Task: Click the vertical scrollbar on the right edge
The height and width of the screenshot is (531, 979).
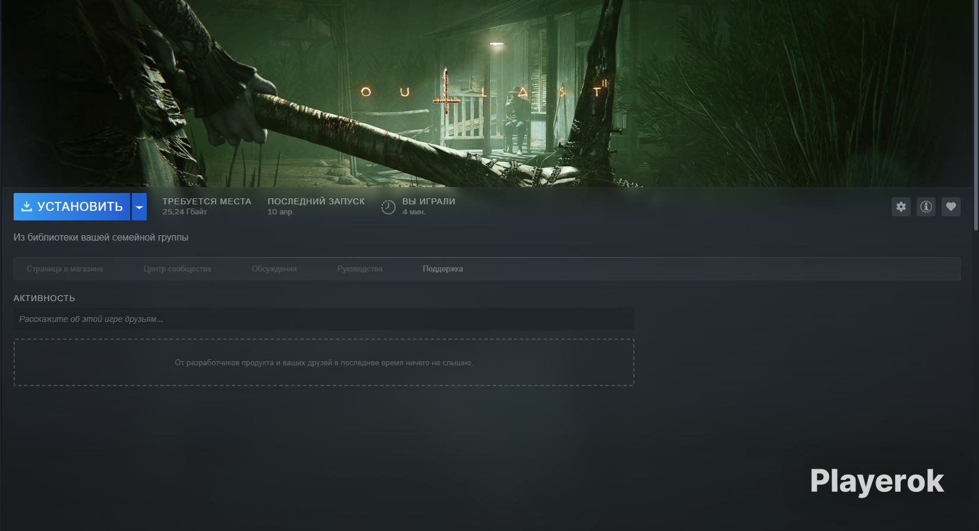Action: (x=976, y=116)
